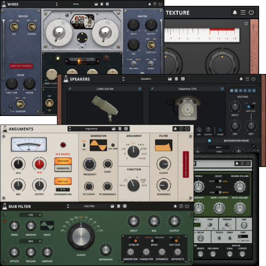Open the Dub Filter hamburger menu

(x=181, y=206)
